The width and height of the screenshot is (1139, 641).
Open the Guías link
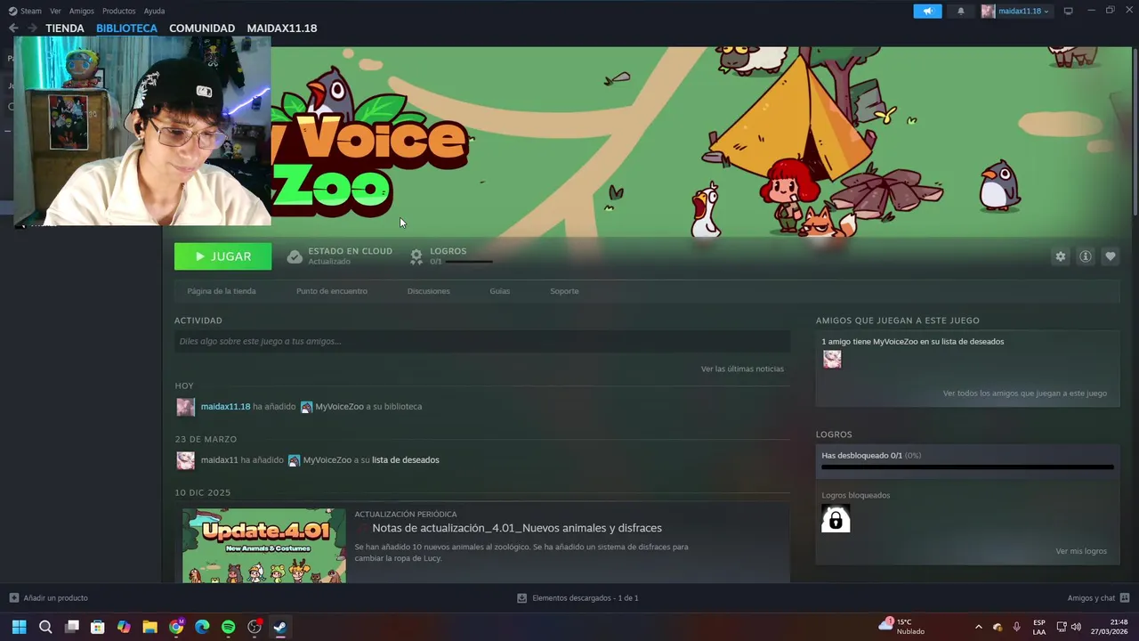click(x=500, y=291)
